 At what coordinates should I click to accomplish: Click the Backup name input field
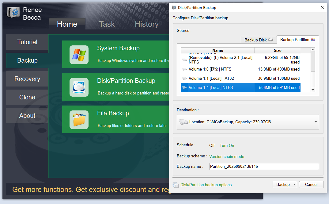pyautogui.click(x=264, y=166)
